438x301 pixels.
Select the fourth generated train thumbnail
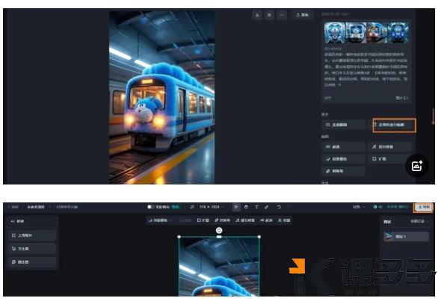coord(398,33)
